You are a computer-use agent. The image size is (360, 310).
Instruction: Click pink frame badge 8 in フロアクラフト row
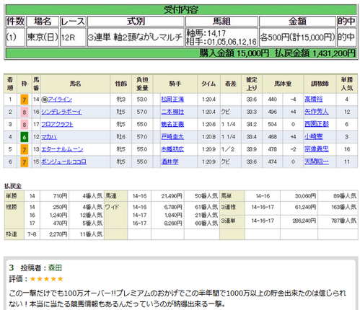[x=25, y=125]
